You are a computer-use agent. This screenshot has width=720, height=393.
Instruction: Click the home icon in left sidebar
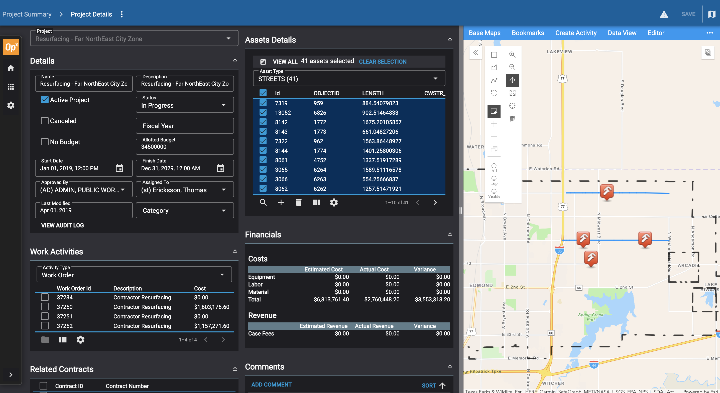pyautogui.click(x=11, y=68)
